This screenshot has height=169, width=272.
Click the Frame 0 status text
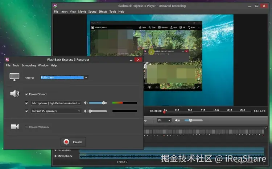coord(122,162)
